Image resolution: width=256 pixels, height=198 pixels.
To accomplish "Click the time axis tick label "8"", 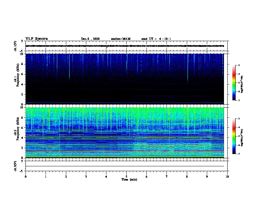I will pos(187,177).
